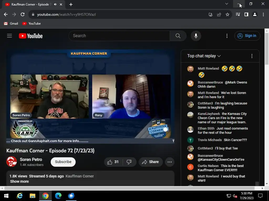Open the Chrome profile icon
Screen dimensions: 269x201
255,15
